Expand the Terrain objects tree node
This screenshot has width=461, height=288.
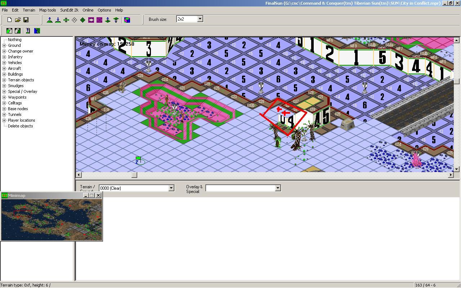4,80
